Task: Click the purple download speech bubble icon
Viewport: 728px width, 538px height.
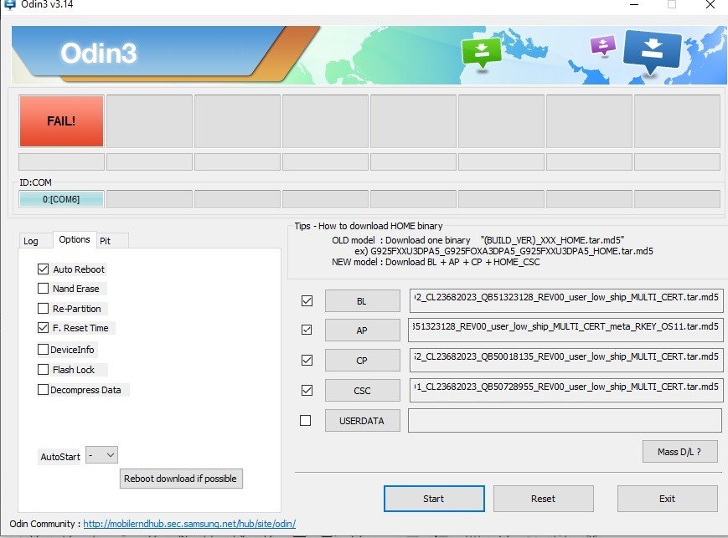Action: click(602, 45)
